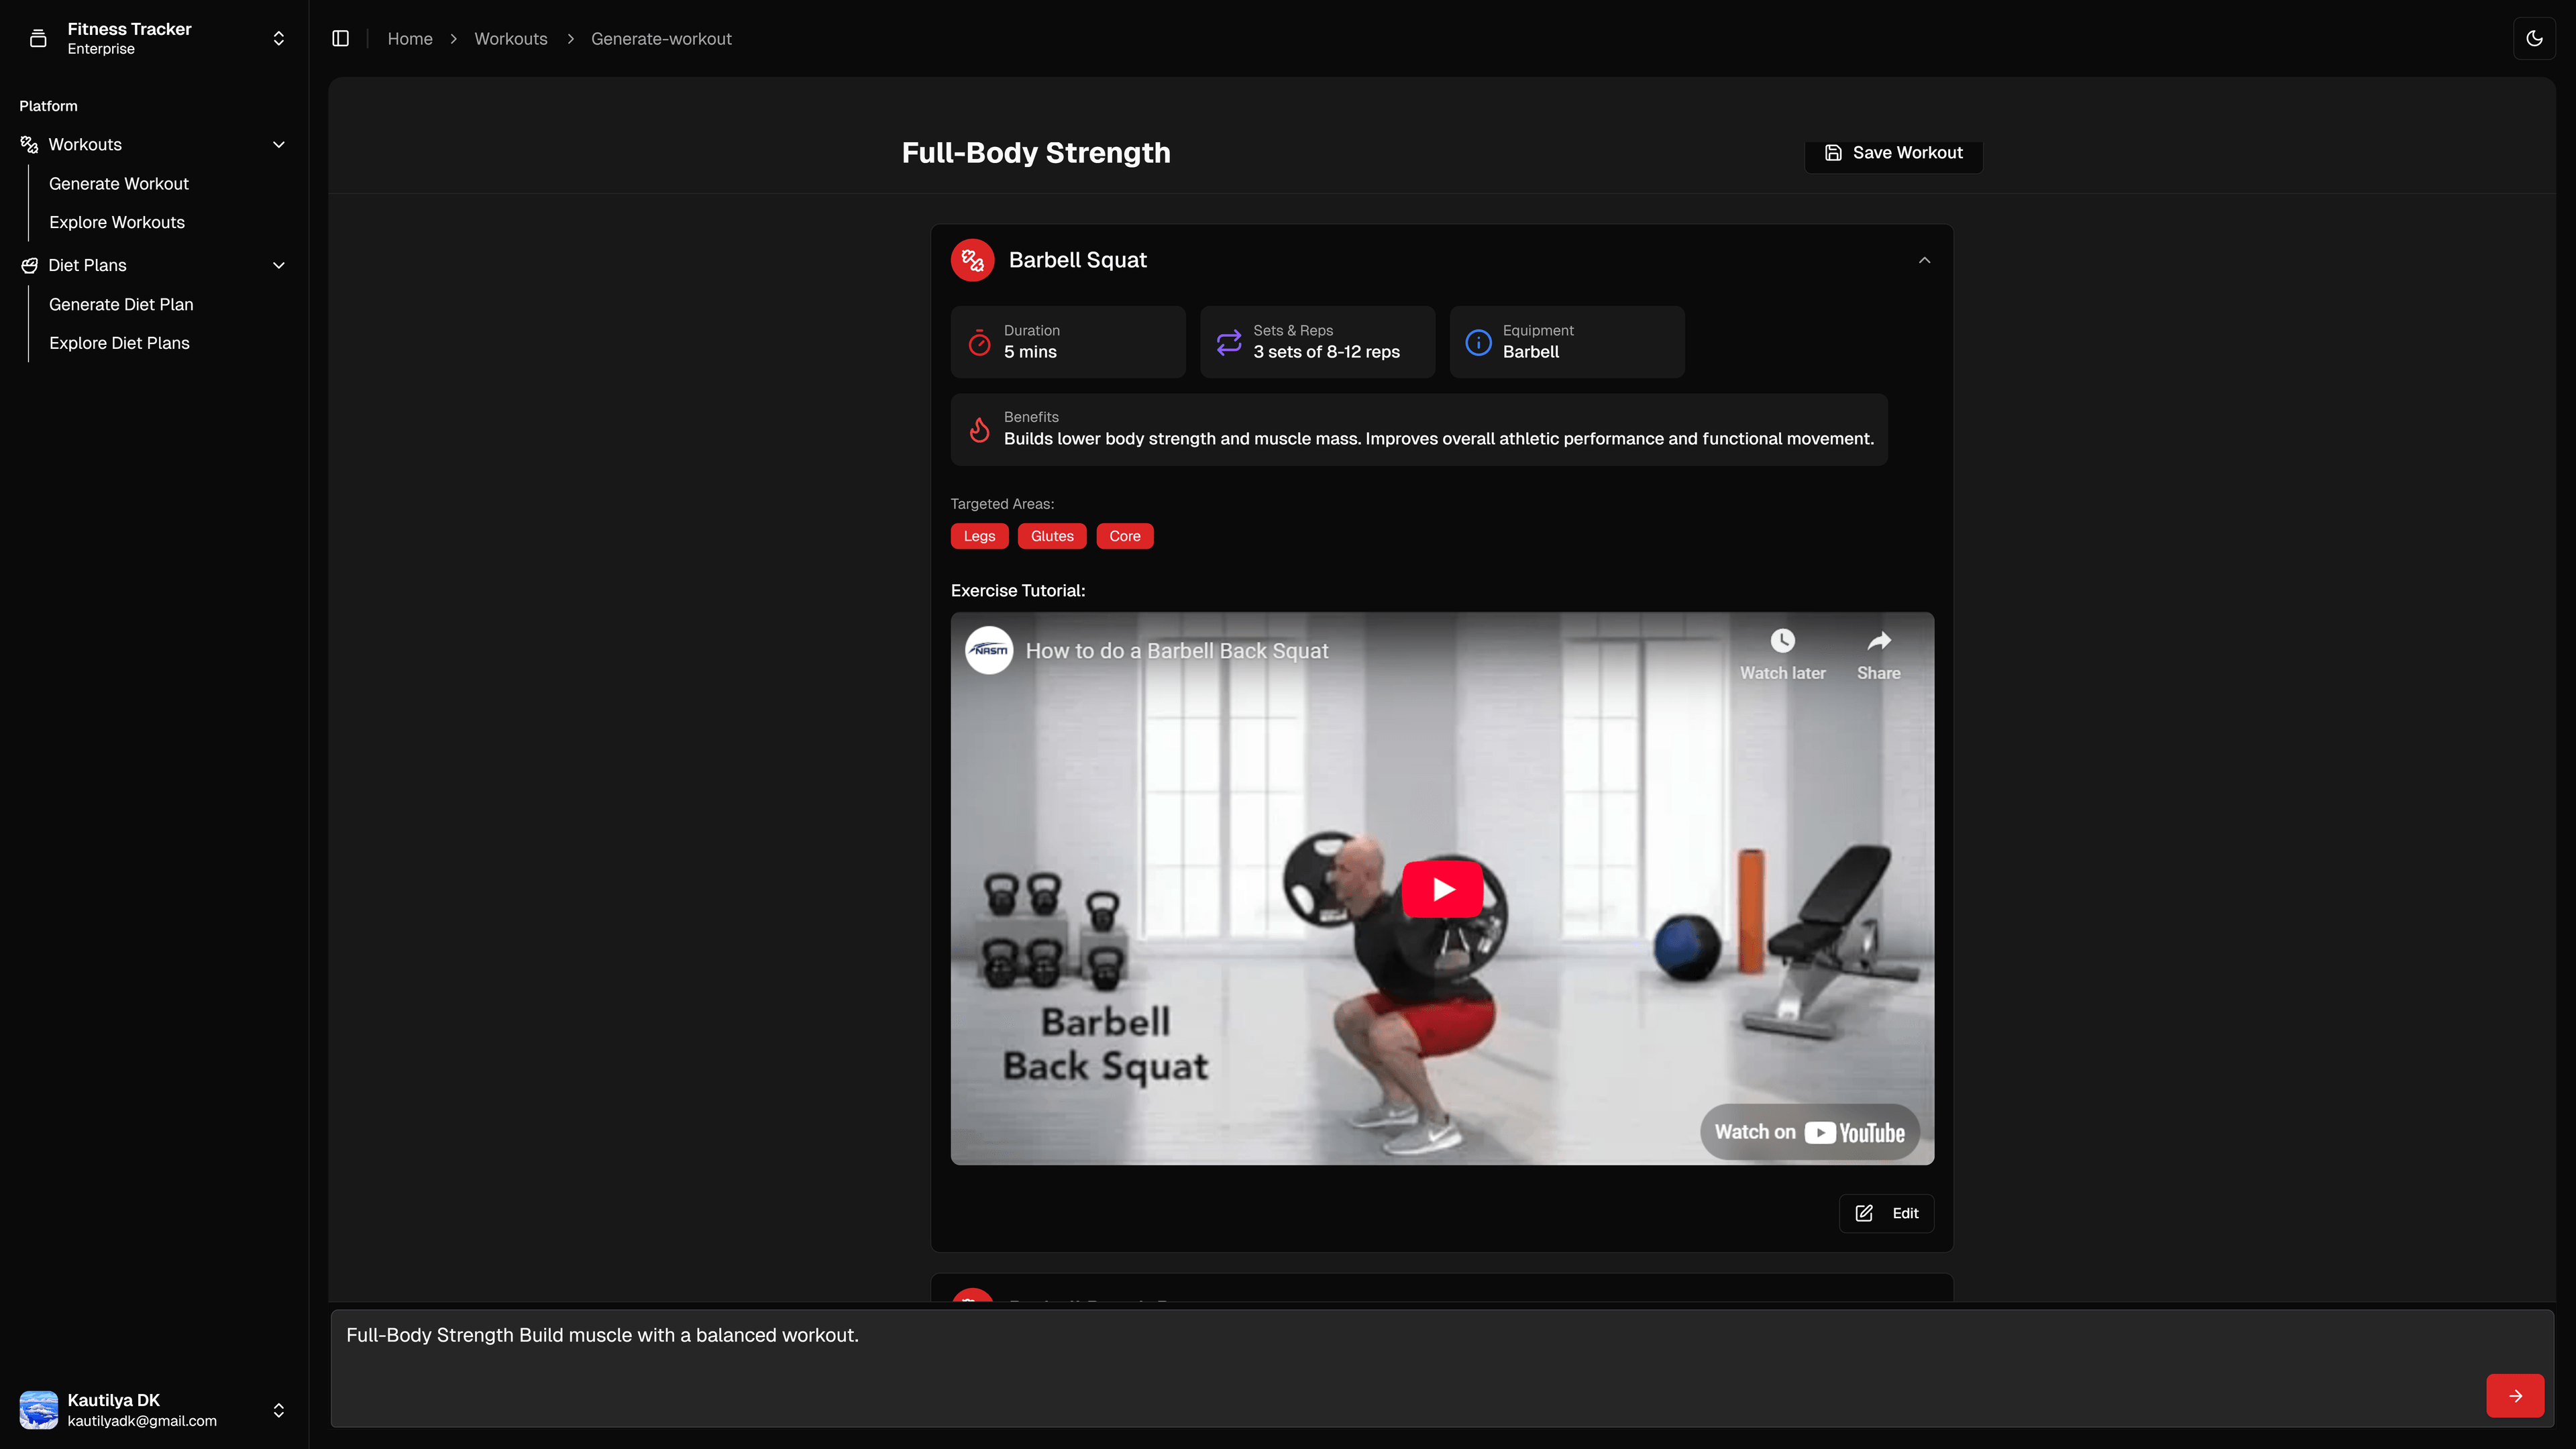Open Explore Workouts in sidebar

click(117, 222)
